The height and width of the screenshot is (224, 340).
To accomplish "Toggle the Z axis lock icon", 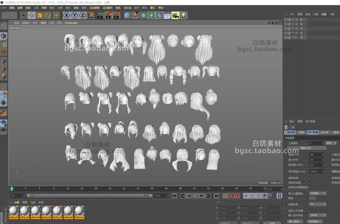I will (x=83, y=15).
